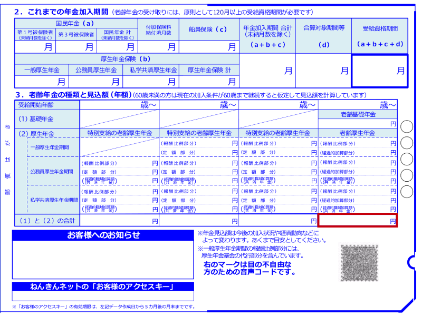Click the month cell under 船員保険 (c)
This screenshot has height=316, width=422.
[x=209, y=47]
